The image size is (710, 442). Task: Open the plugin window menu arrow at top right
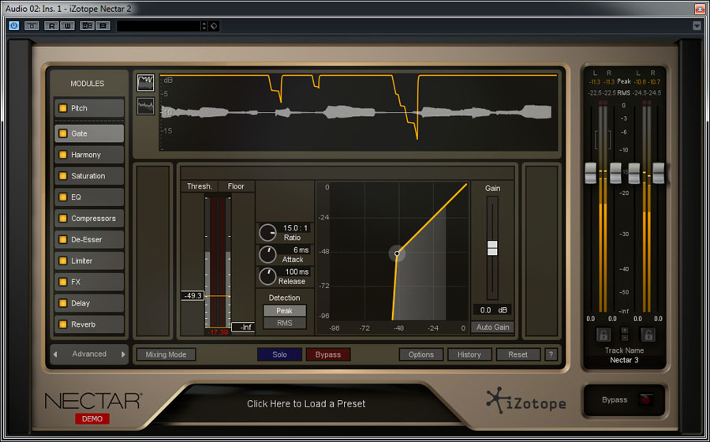pyautogui.click(x=697, y=25)
